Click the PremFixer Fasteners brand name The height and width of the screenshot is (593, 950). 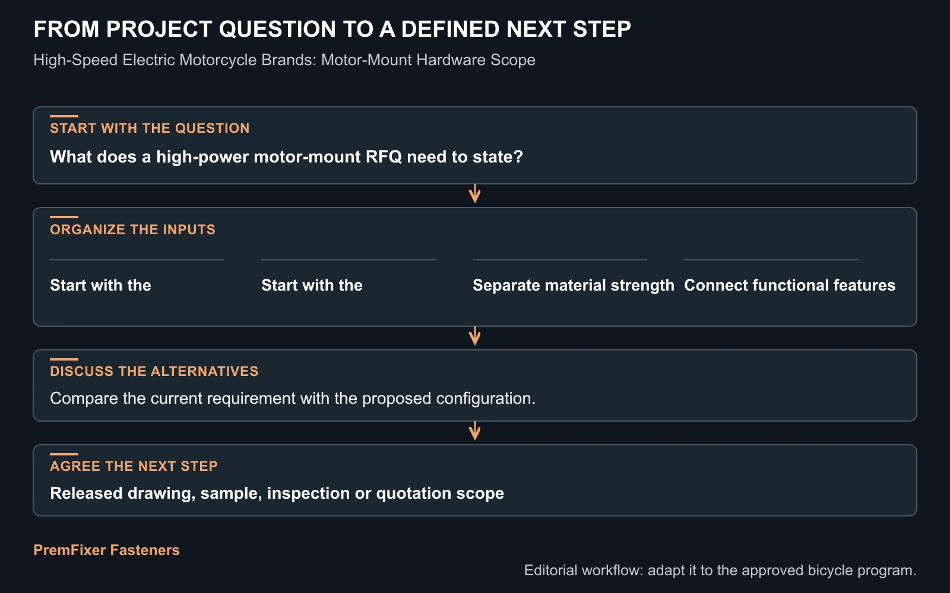pos(106,550)
